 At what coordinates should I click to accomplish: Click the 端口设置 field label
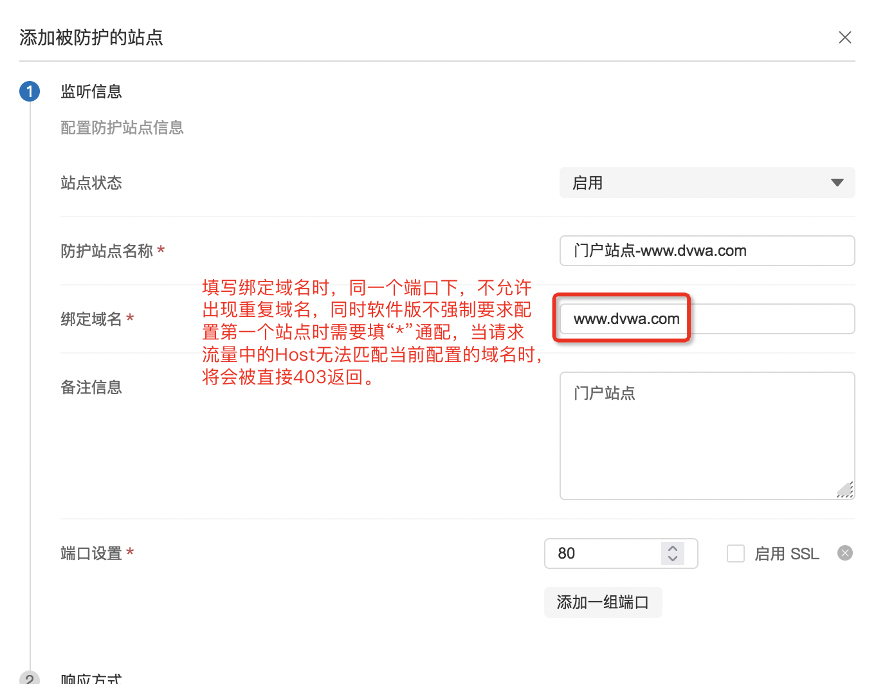(x=91, y=553)
